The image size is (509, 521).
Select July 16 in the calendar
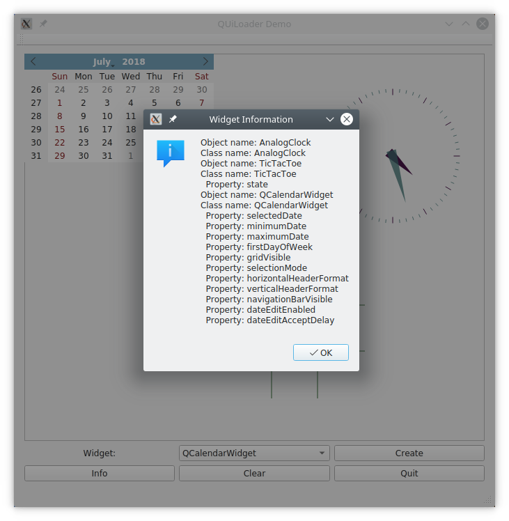point(84,129)
